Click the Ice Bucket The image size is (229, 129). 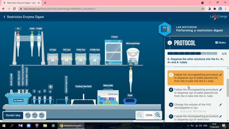pyautogui.click(x=18, y=99)
